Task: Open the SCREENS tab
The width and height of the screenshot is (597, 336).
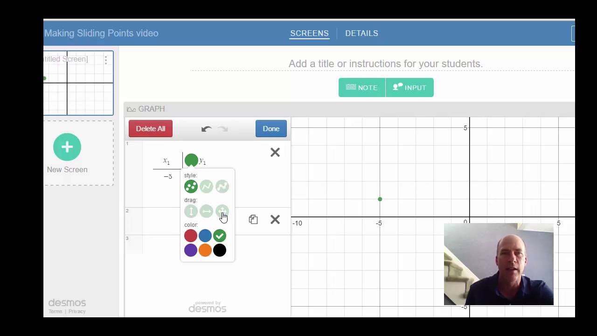Action: point(309,33)
